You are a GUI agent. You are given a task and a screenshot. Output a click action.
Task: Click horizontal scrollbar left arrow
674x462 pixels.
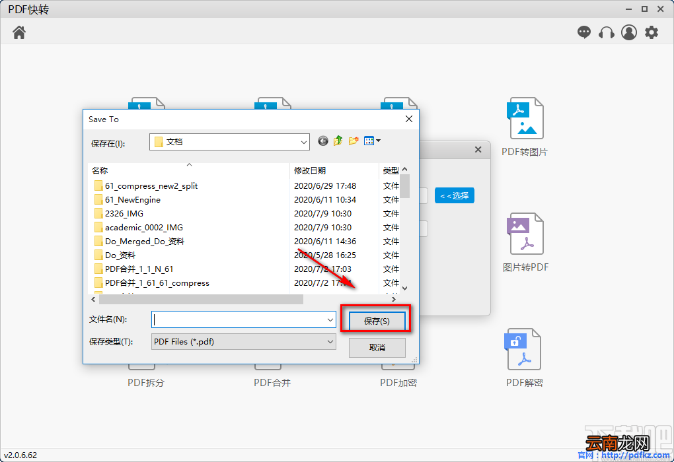(93, 299)
